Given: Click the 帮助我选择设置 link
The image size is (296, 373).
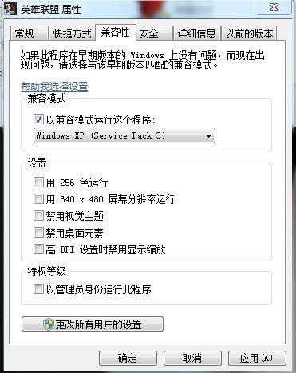Looking at the screenshot, I should pyautogui.click(x=54, y=87).
